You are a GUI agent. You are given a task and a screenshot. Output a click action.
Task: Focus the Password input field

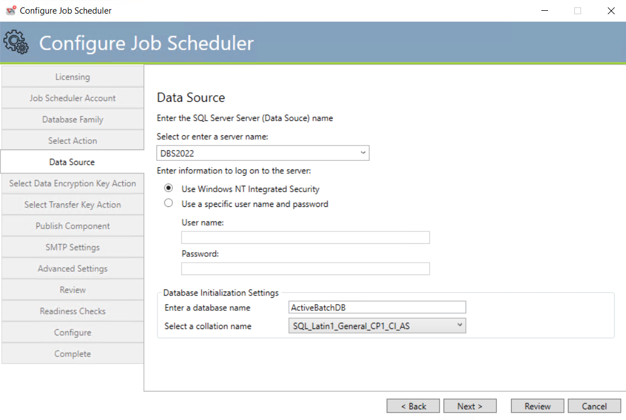click(305, 269)
